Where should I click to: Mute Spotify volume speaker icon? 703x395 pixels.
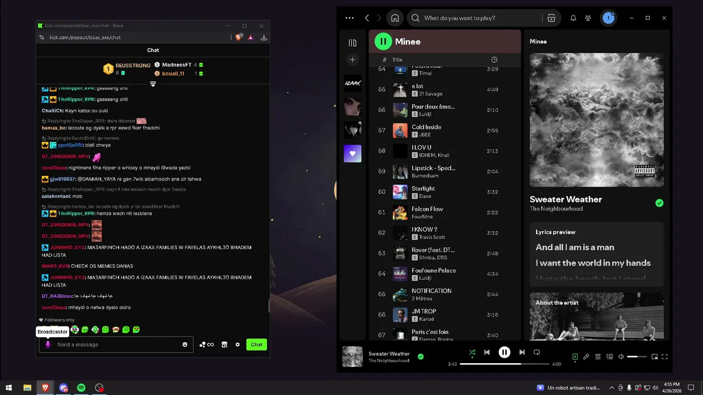(621, 357)
